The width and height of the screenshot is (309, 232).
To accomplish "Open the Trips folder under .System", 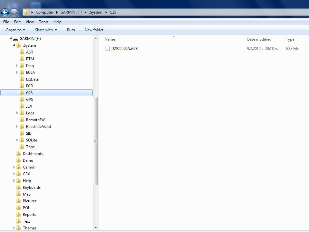I will [30, 147].
